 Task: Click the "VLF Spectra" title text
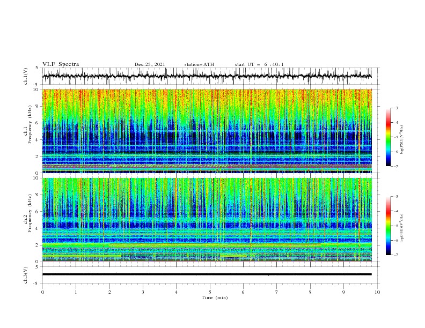tap(61, 64)
